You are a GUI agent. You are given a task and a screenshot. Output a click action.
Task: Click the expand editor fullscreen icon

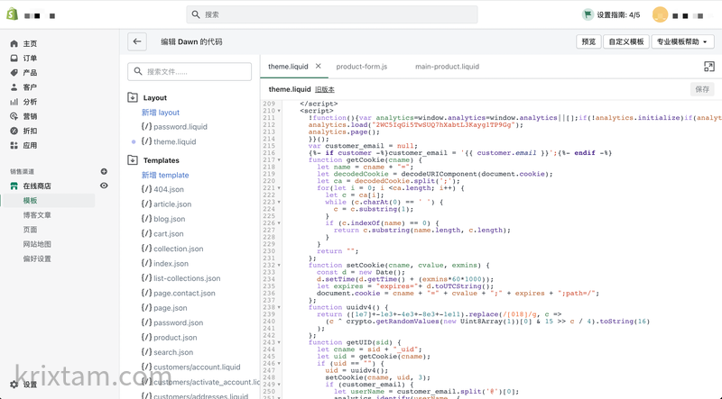pos(708,67)
